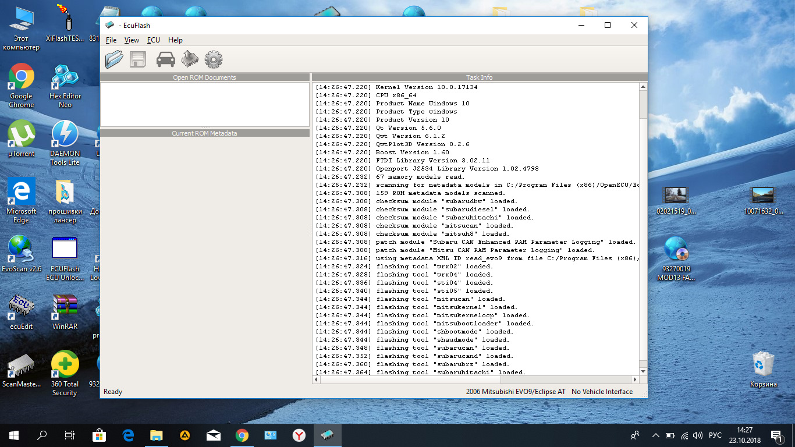The width and height of the screenshot is (795, 447).
Task: Open the Windows Start menu
Action: [x=14, y=435]
